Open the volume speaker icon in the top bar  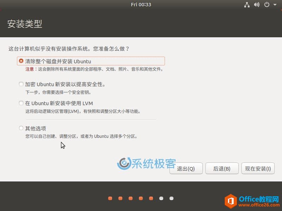coord(257,5)
